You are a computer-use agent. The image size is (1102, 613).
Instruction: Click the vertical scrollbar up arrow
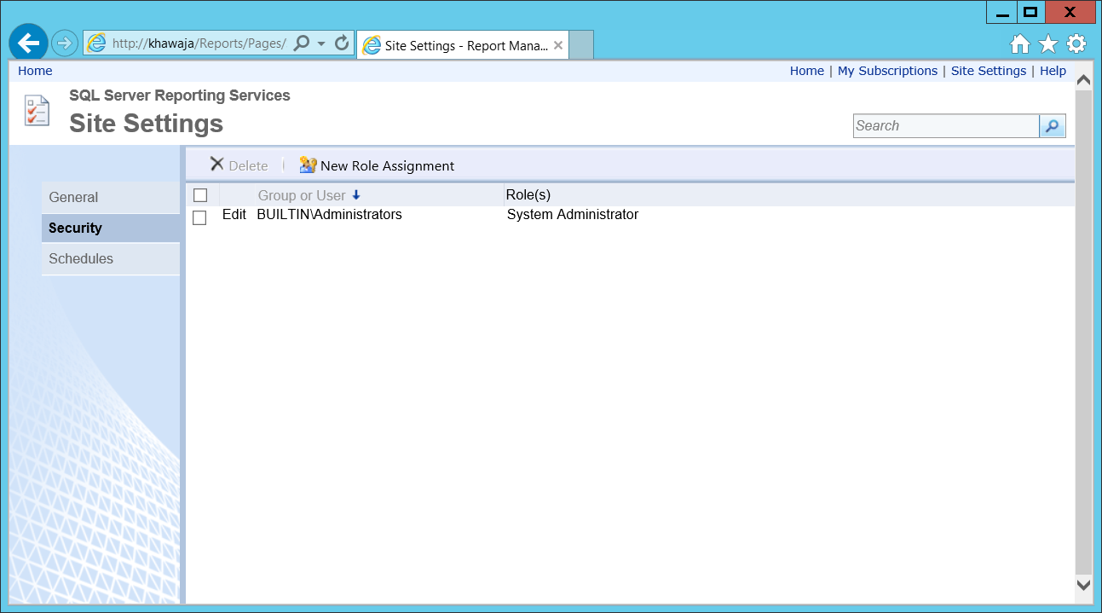[1084, 80]
